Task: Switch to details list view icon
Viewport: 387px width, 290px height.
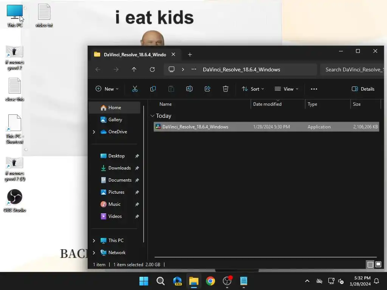Action: point(370,265)
